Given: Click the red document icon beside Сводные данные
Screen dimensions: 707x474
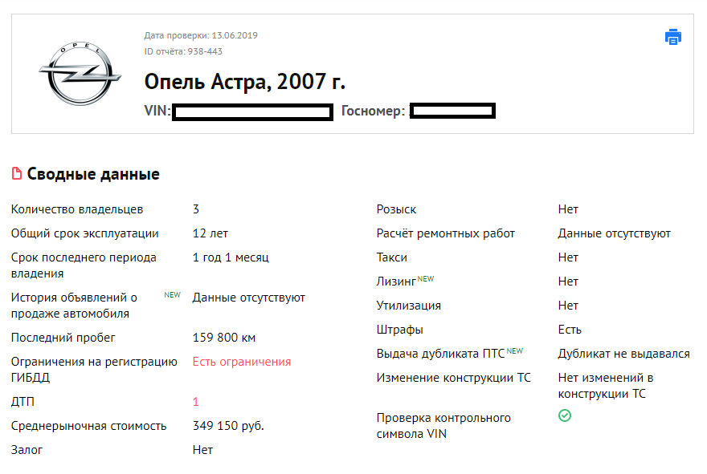Looking at the screenshot, I should [x=17, y=174].
